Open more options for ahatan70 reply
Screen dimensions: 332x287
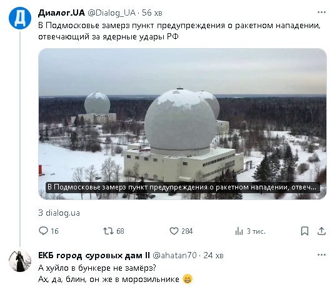[x=321, y=255]
